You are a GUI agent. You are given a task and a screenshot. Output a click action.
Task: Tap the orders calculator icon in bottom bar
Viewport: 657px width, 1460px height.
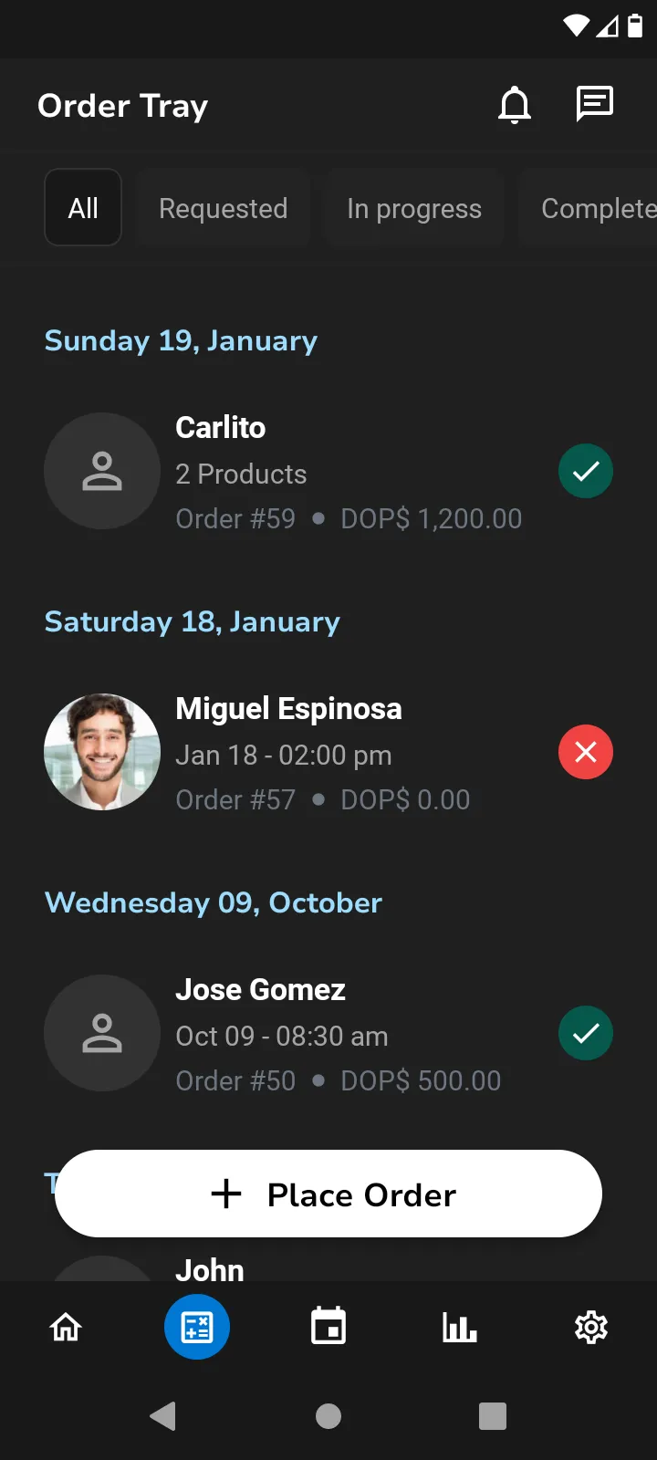(197, 1327)
